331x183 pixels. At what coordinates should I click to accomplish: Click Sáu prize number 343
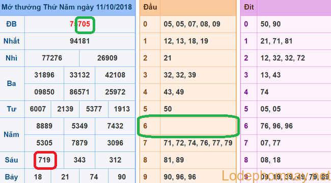[79, 160]
